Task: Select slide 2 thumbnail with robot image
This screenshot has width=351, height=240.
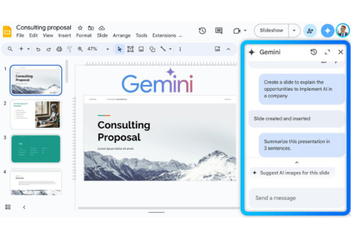Action: (x=36, y=114)
